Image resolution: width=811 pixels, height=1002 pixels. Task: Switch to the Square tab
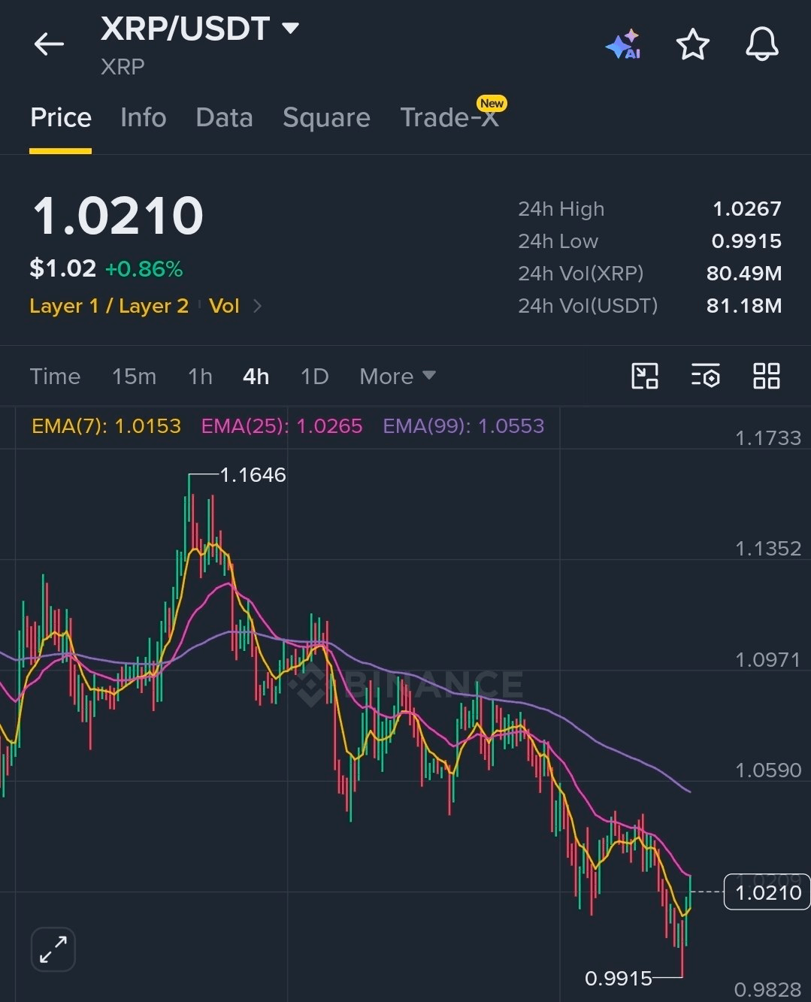coord(326,118)
